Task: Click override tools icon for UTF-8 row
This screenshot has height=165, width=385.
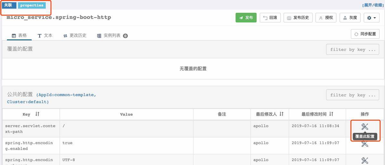Action: pos(365,161)
